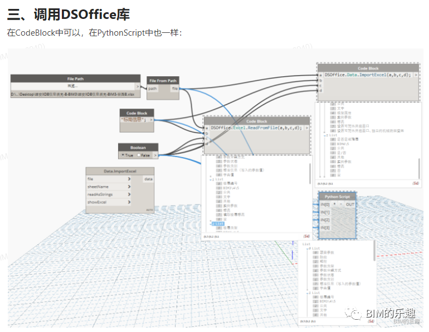The width and height of the screenshot is (429, 332).
Task: Click the Data.ImportExcel node header
Action: click(120, 171)
